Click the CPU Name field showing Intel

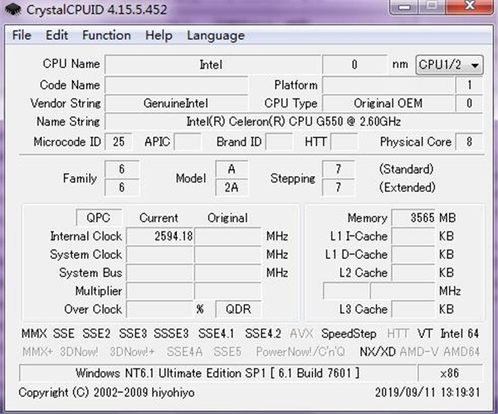coord(211,65)
